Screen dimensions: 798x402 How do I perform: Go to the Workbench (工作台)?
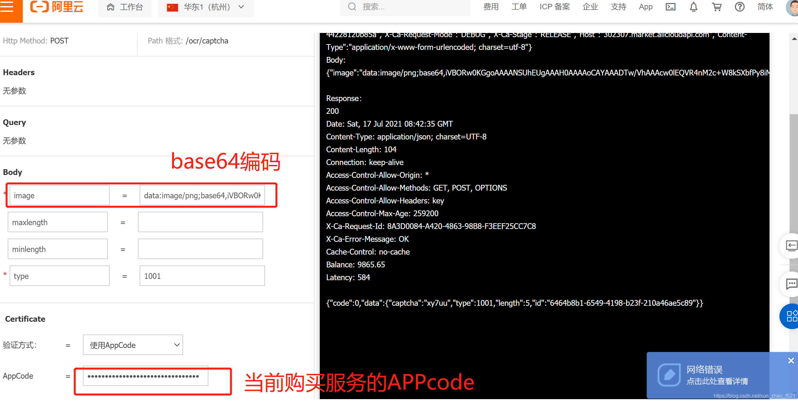click(125, 7)
